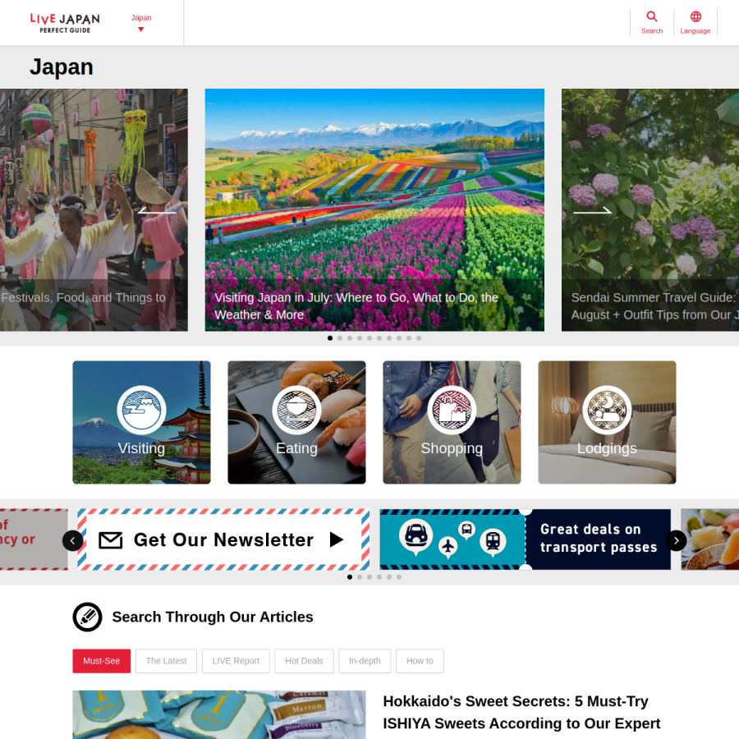The image size is (739, 739).
Task: Select second dot of hero carousel
Action: (x=340, y=338)
